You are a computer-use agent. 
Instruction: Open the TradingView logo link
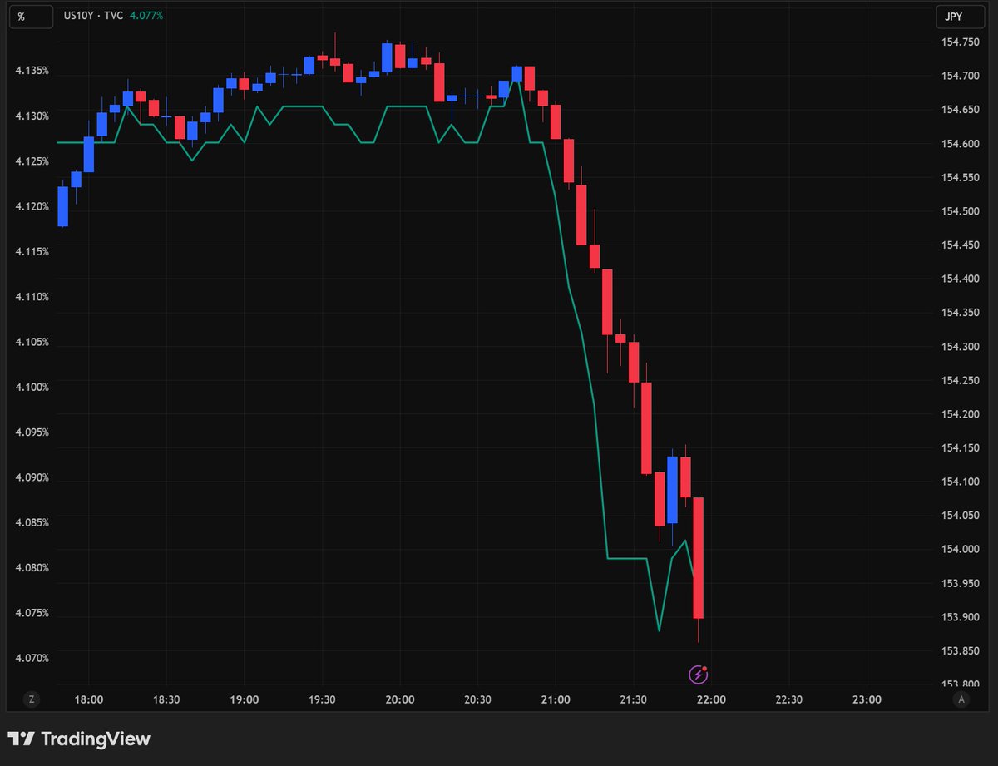tap(79, 739)
